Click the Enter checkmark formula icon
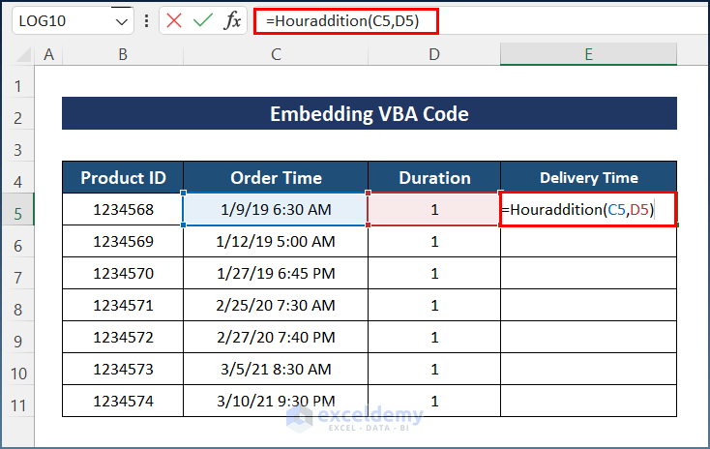The image size is (710, 449). tap(203, 20)
